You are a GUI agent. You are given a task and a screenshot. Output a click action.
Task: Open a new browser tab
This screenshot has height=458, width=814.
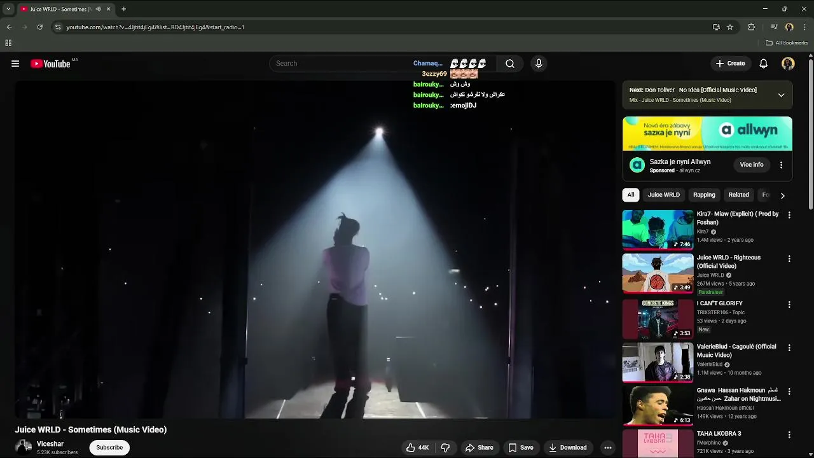pos(123,9)
